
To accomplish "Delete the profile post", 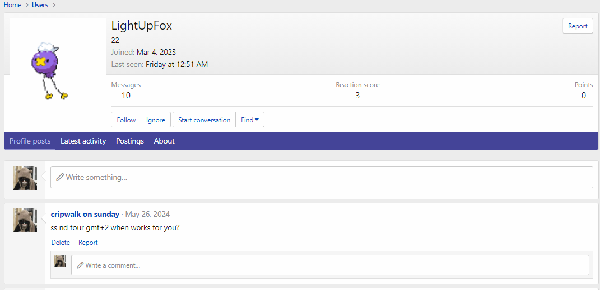I will [61, 243].
